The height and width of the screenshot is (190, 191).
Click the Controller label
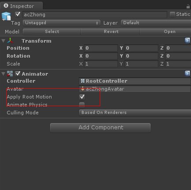pyautogui.click(x=21, y=81)
